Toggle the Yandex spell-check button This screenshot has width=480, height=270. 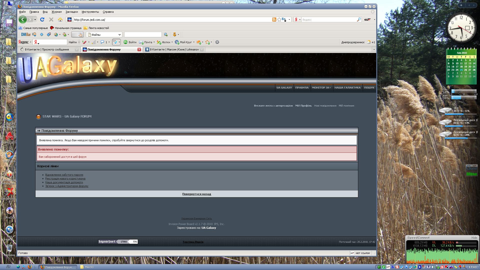click(x=115, y=42)
